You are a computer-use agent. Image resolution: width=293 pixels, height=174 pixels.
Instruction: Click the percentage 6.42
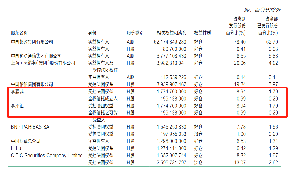pyautogui.click(x=241, y=148)
